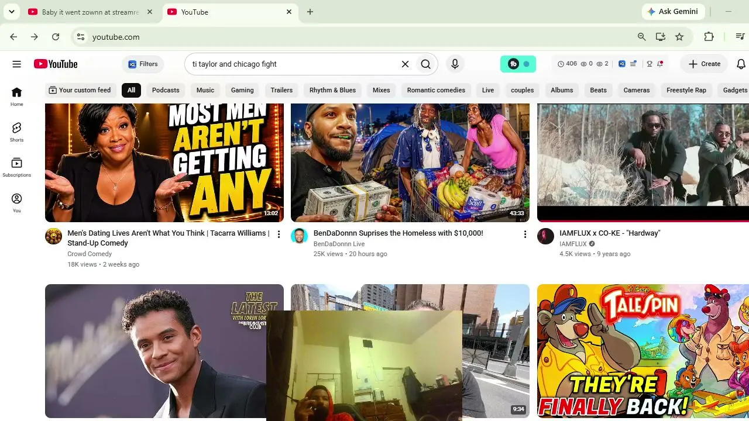Open BenDaDonnn channel avatar
Viewport: 749px width, 421px height.
[x=300, y=236]
